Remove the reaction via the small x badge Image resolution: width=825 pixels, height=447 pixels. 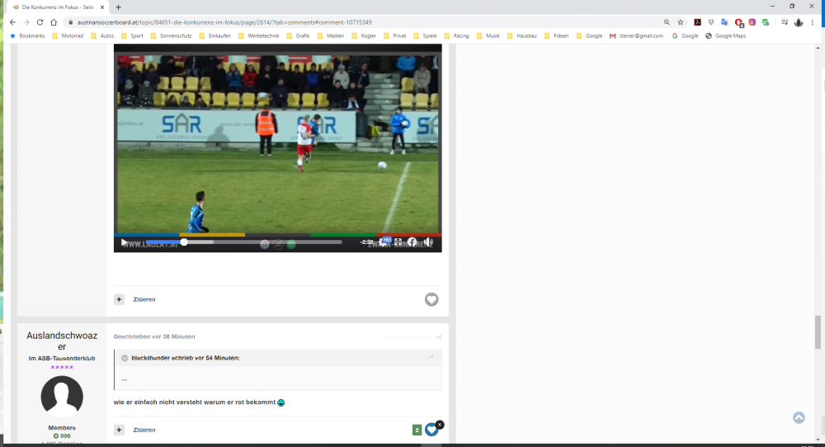click(x=440, y=425)
